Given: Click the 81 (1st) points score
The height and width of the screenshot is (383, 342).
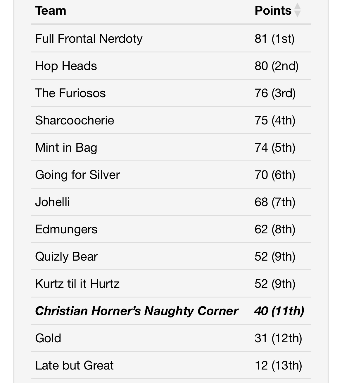Looking at the screenshot, I should click(274, 39).
